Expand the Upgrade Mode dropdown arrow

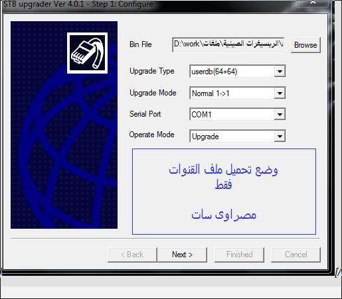click(280, 93)
